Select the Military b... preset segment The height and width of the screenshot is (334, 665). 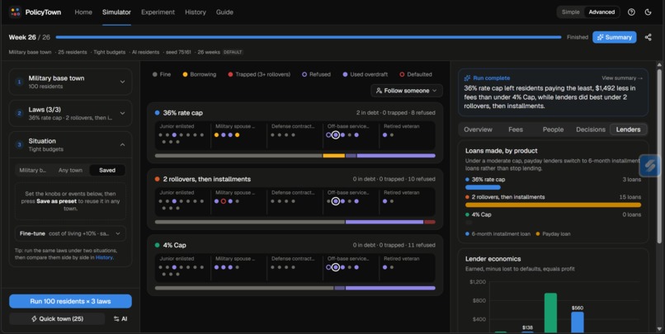tap(33, 170)
